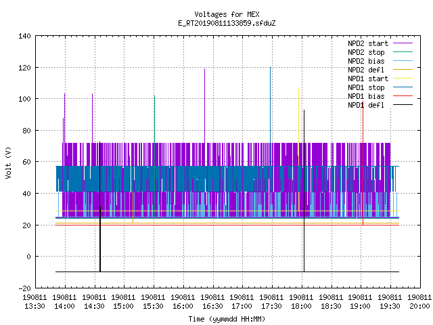The height and width of the screenshot is (325, 433).
Task: Click the x-axis tick label 15:30
Action: [153, 306]
